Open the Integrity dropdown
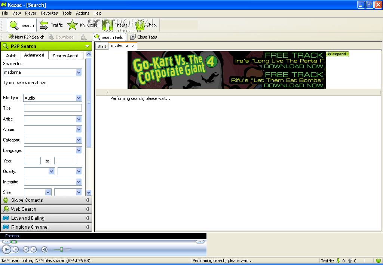Image resolution: width=383 pixels, height=265 pixels. (x=79, y=182)
